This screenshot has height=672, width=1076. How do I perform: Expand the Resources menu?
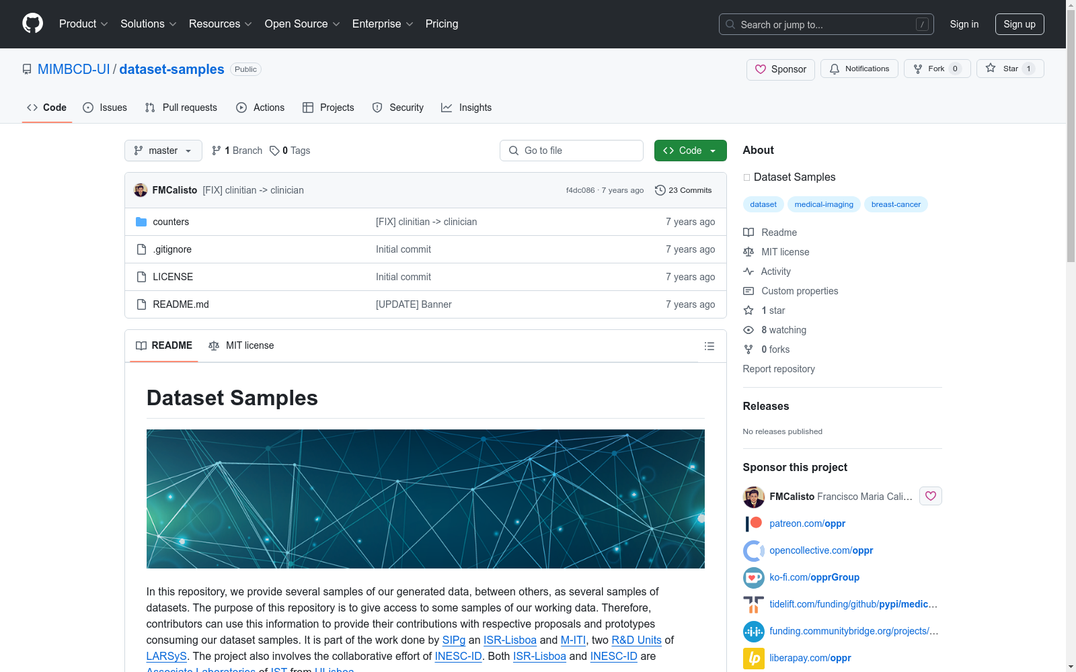tap(221, 24)
